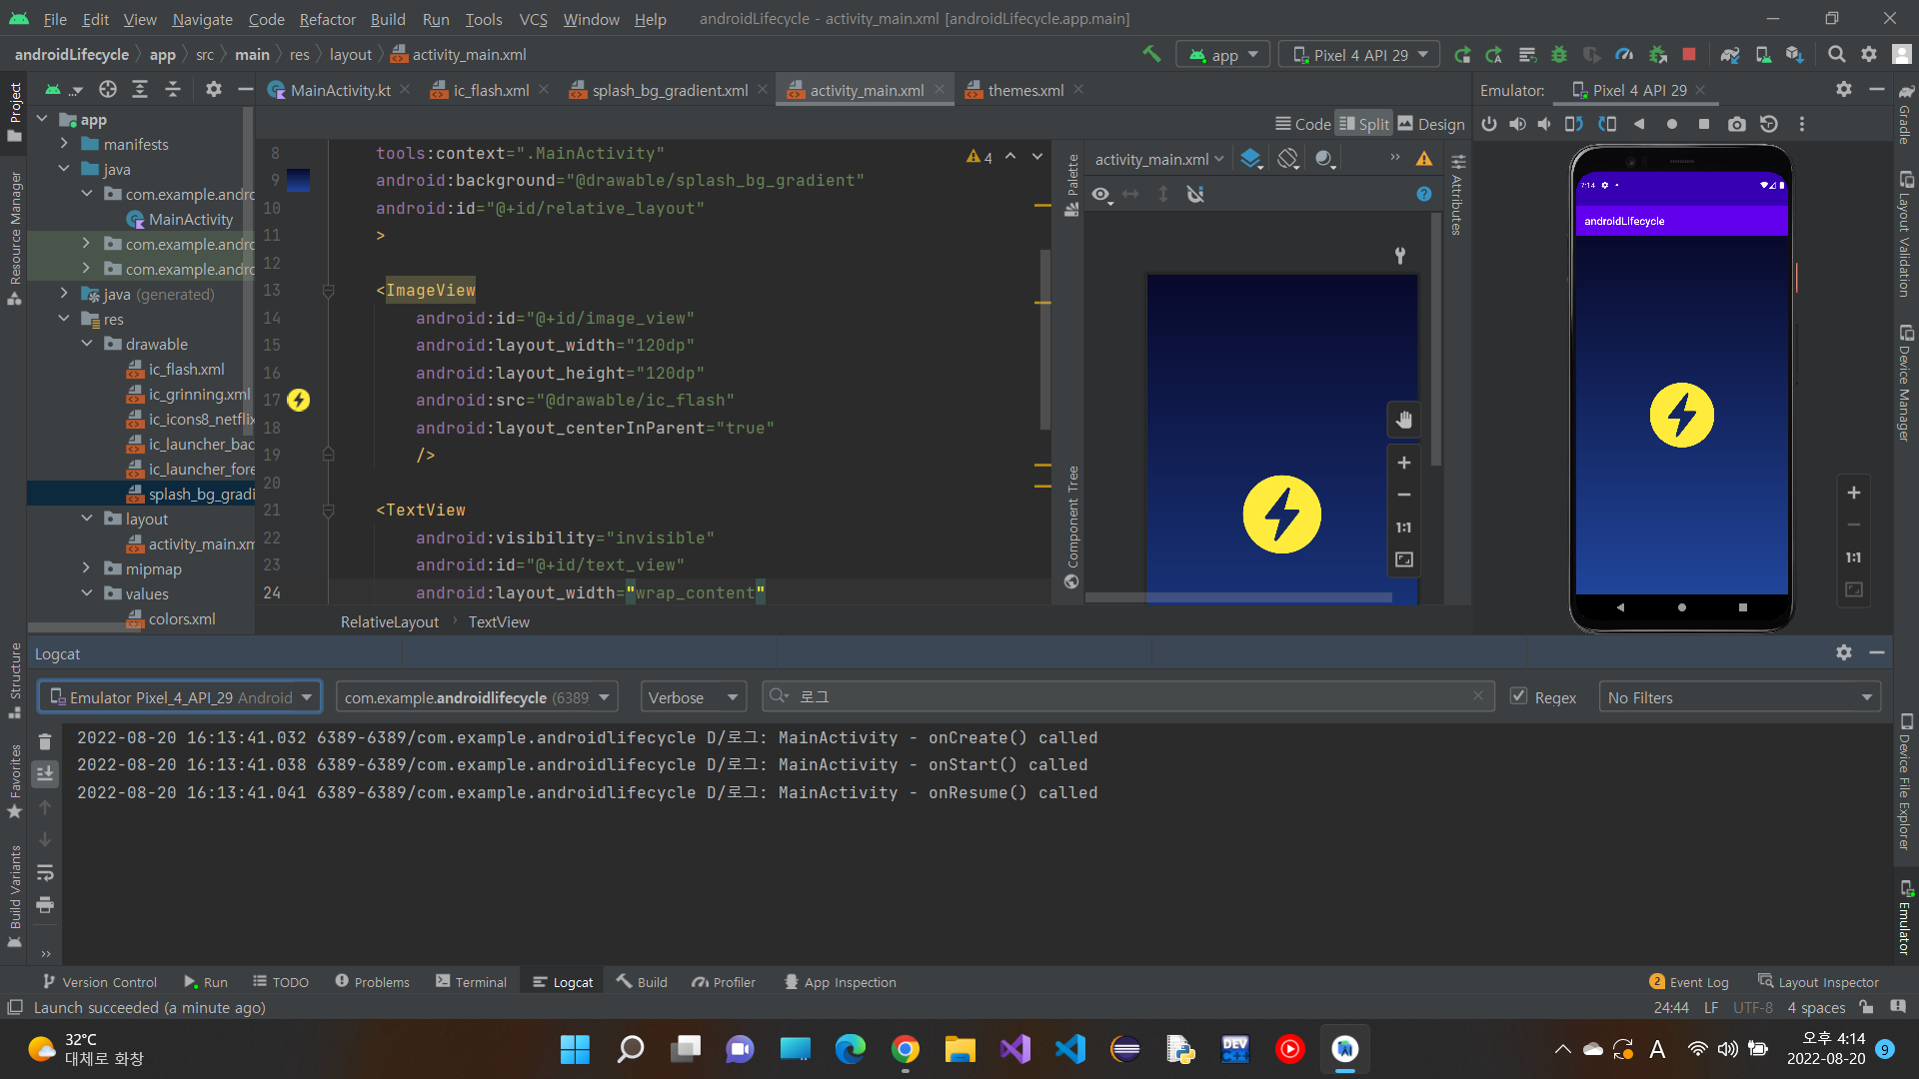Click the Sync Project with Gradle icon
The height and width of the screenshot is (1079, 1919).
pos(1730,55)
